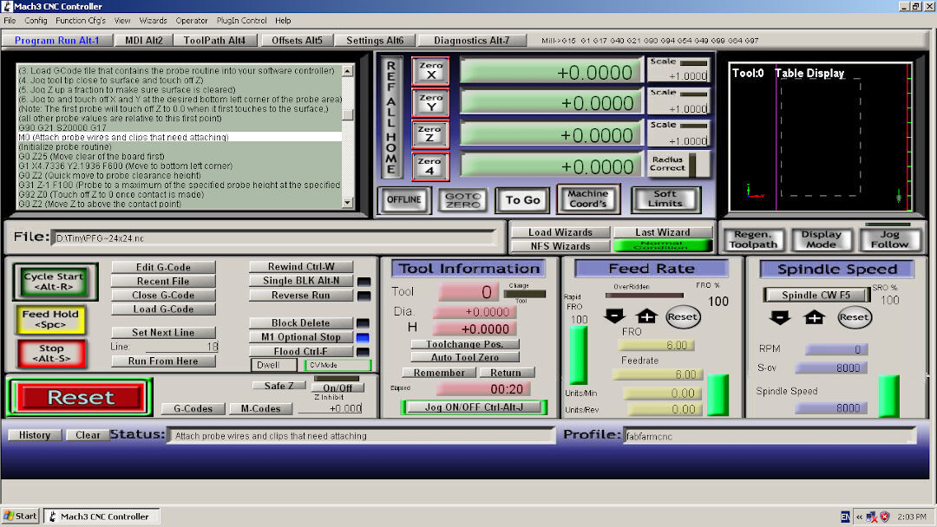Switch to Diagnostics Alt-7 tab
This screenshot has width=937, height=527.
tap(471, 40)
